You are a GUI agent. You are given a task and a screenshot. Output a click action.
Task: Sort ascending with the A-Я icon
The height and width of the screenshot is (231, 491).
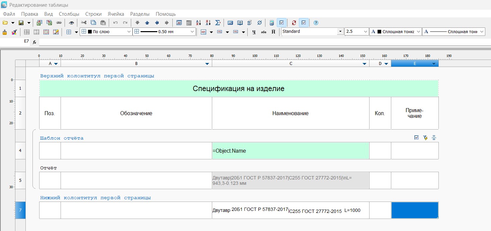(x=198, y=23)
